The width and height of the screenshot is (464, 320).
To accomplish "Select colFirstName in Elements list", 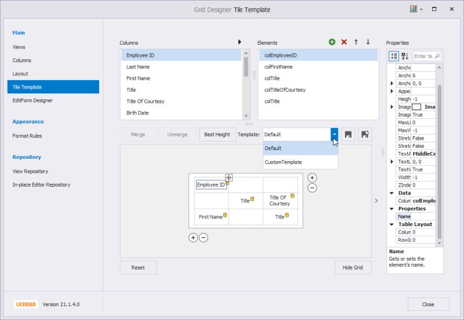I will tap(318, 67).
